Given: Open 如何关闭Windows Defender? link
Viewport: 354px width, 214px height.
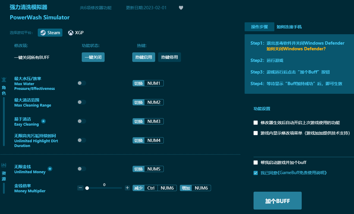Looking at the screenshot, I should tap(296, 49).
